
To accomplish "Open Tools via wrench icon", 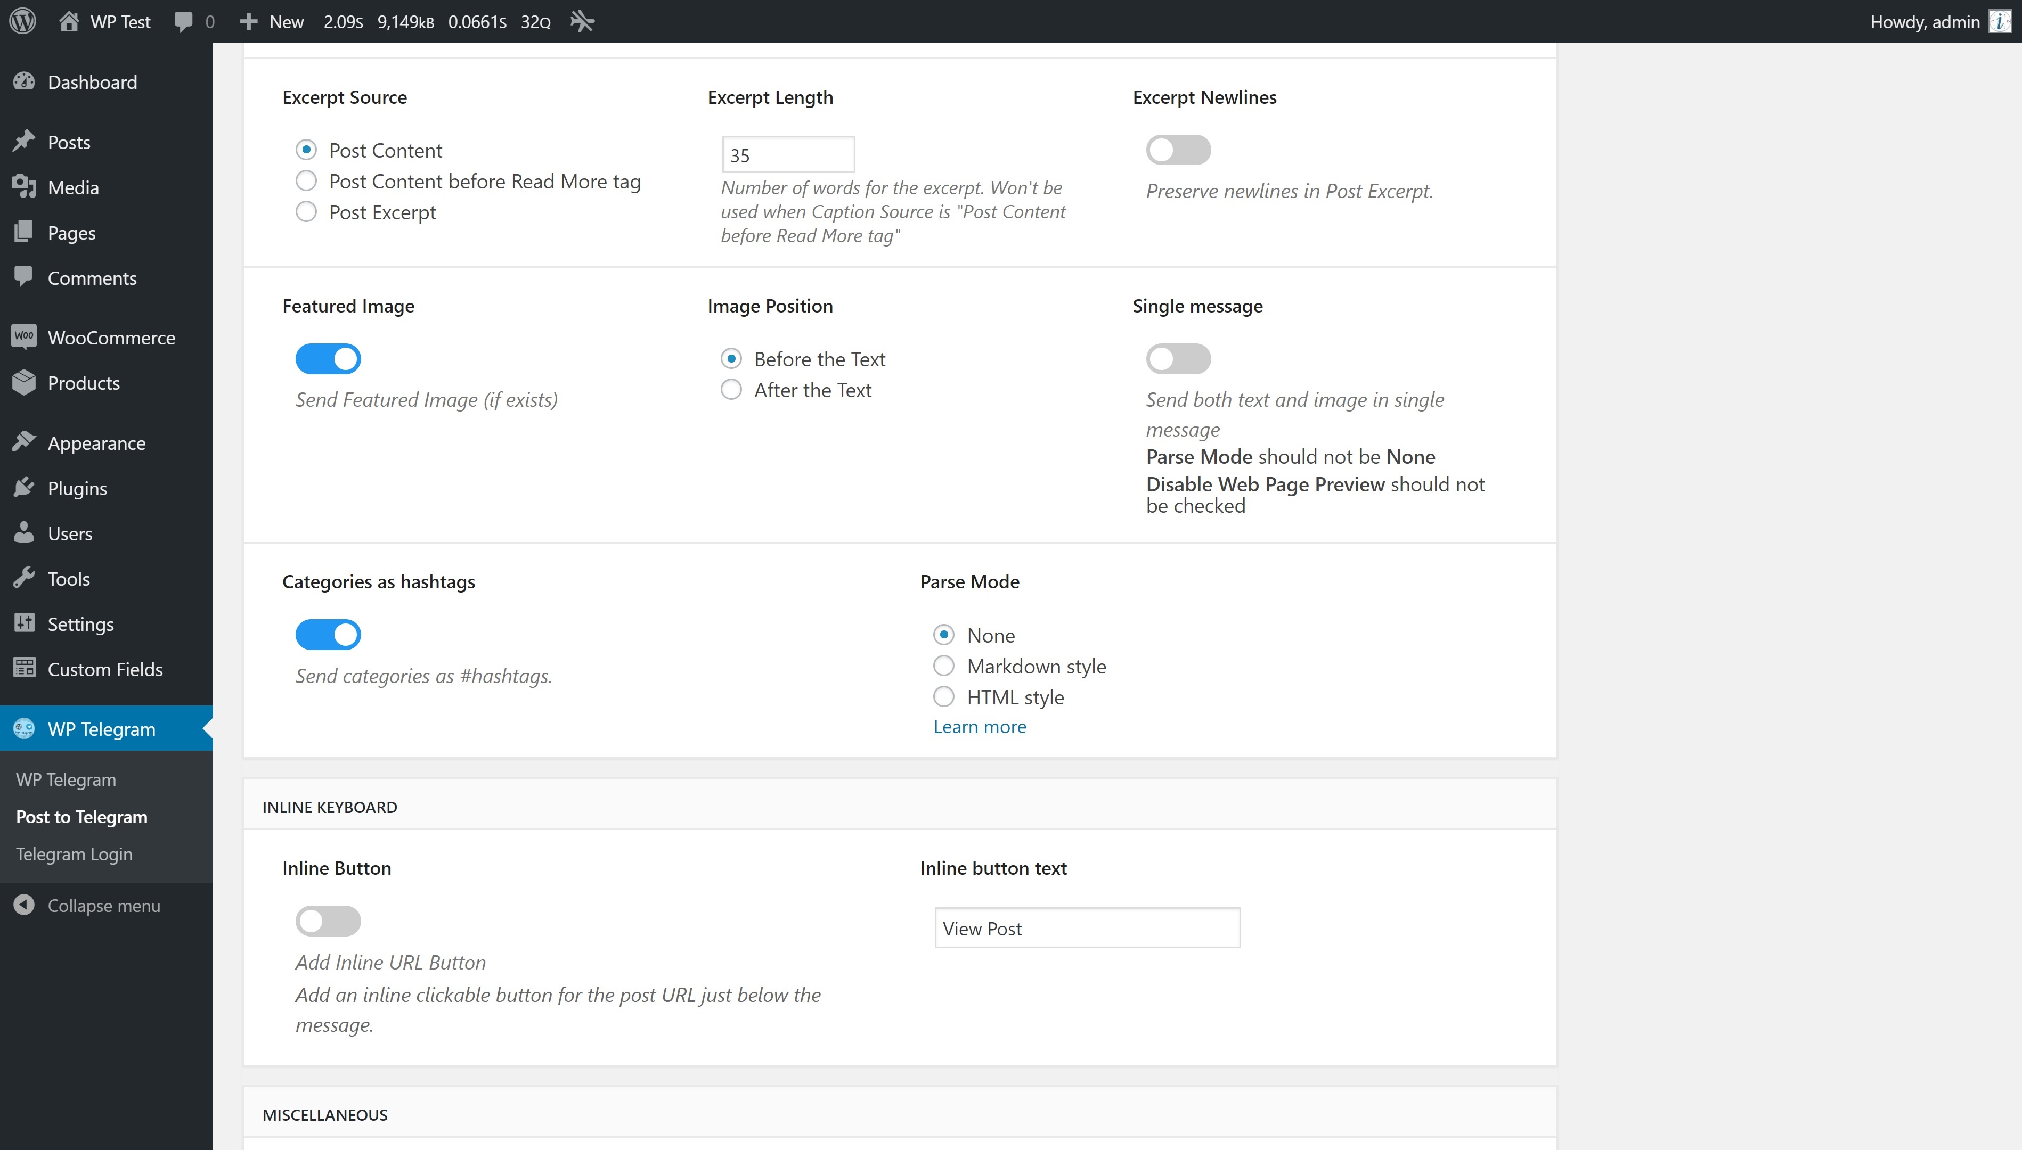I will point(24,578).
